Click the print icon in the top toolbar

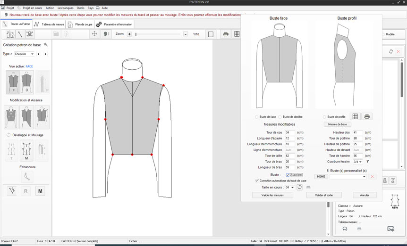tap(226, 34)
